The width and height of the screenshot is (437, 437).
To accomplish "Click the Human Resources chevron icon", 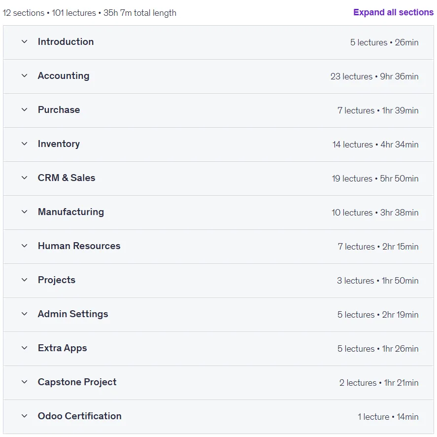I will pyautogui.click(x=25, y=246).
